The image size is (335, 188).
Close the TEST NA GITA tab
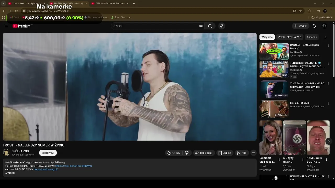128,3
